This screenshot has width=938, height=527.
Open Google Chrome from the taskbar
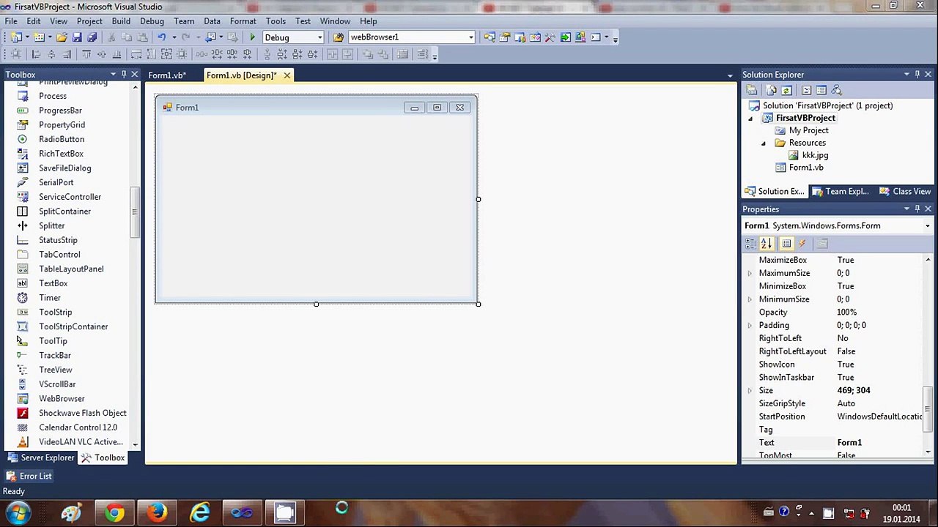(x=114, y=513)
